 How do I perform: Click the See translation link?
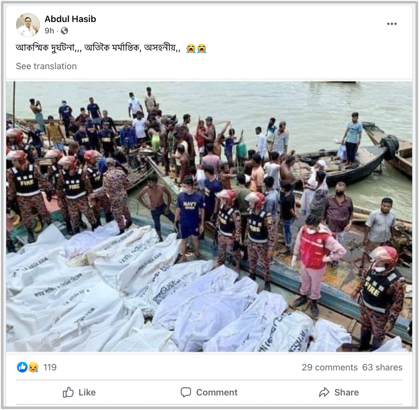[x=46, y=66]
